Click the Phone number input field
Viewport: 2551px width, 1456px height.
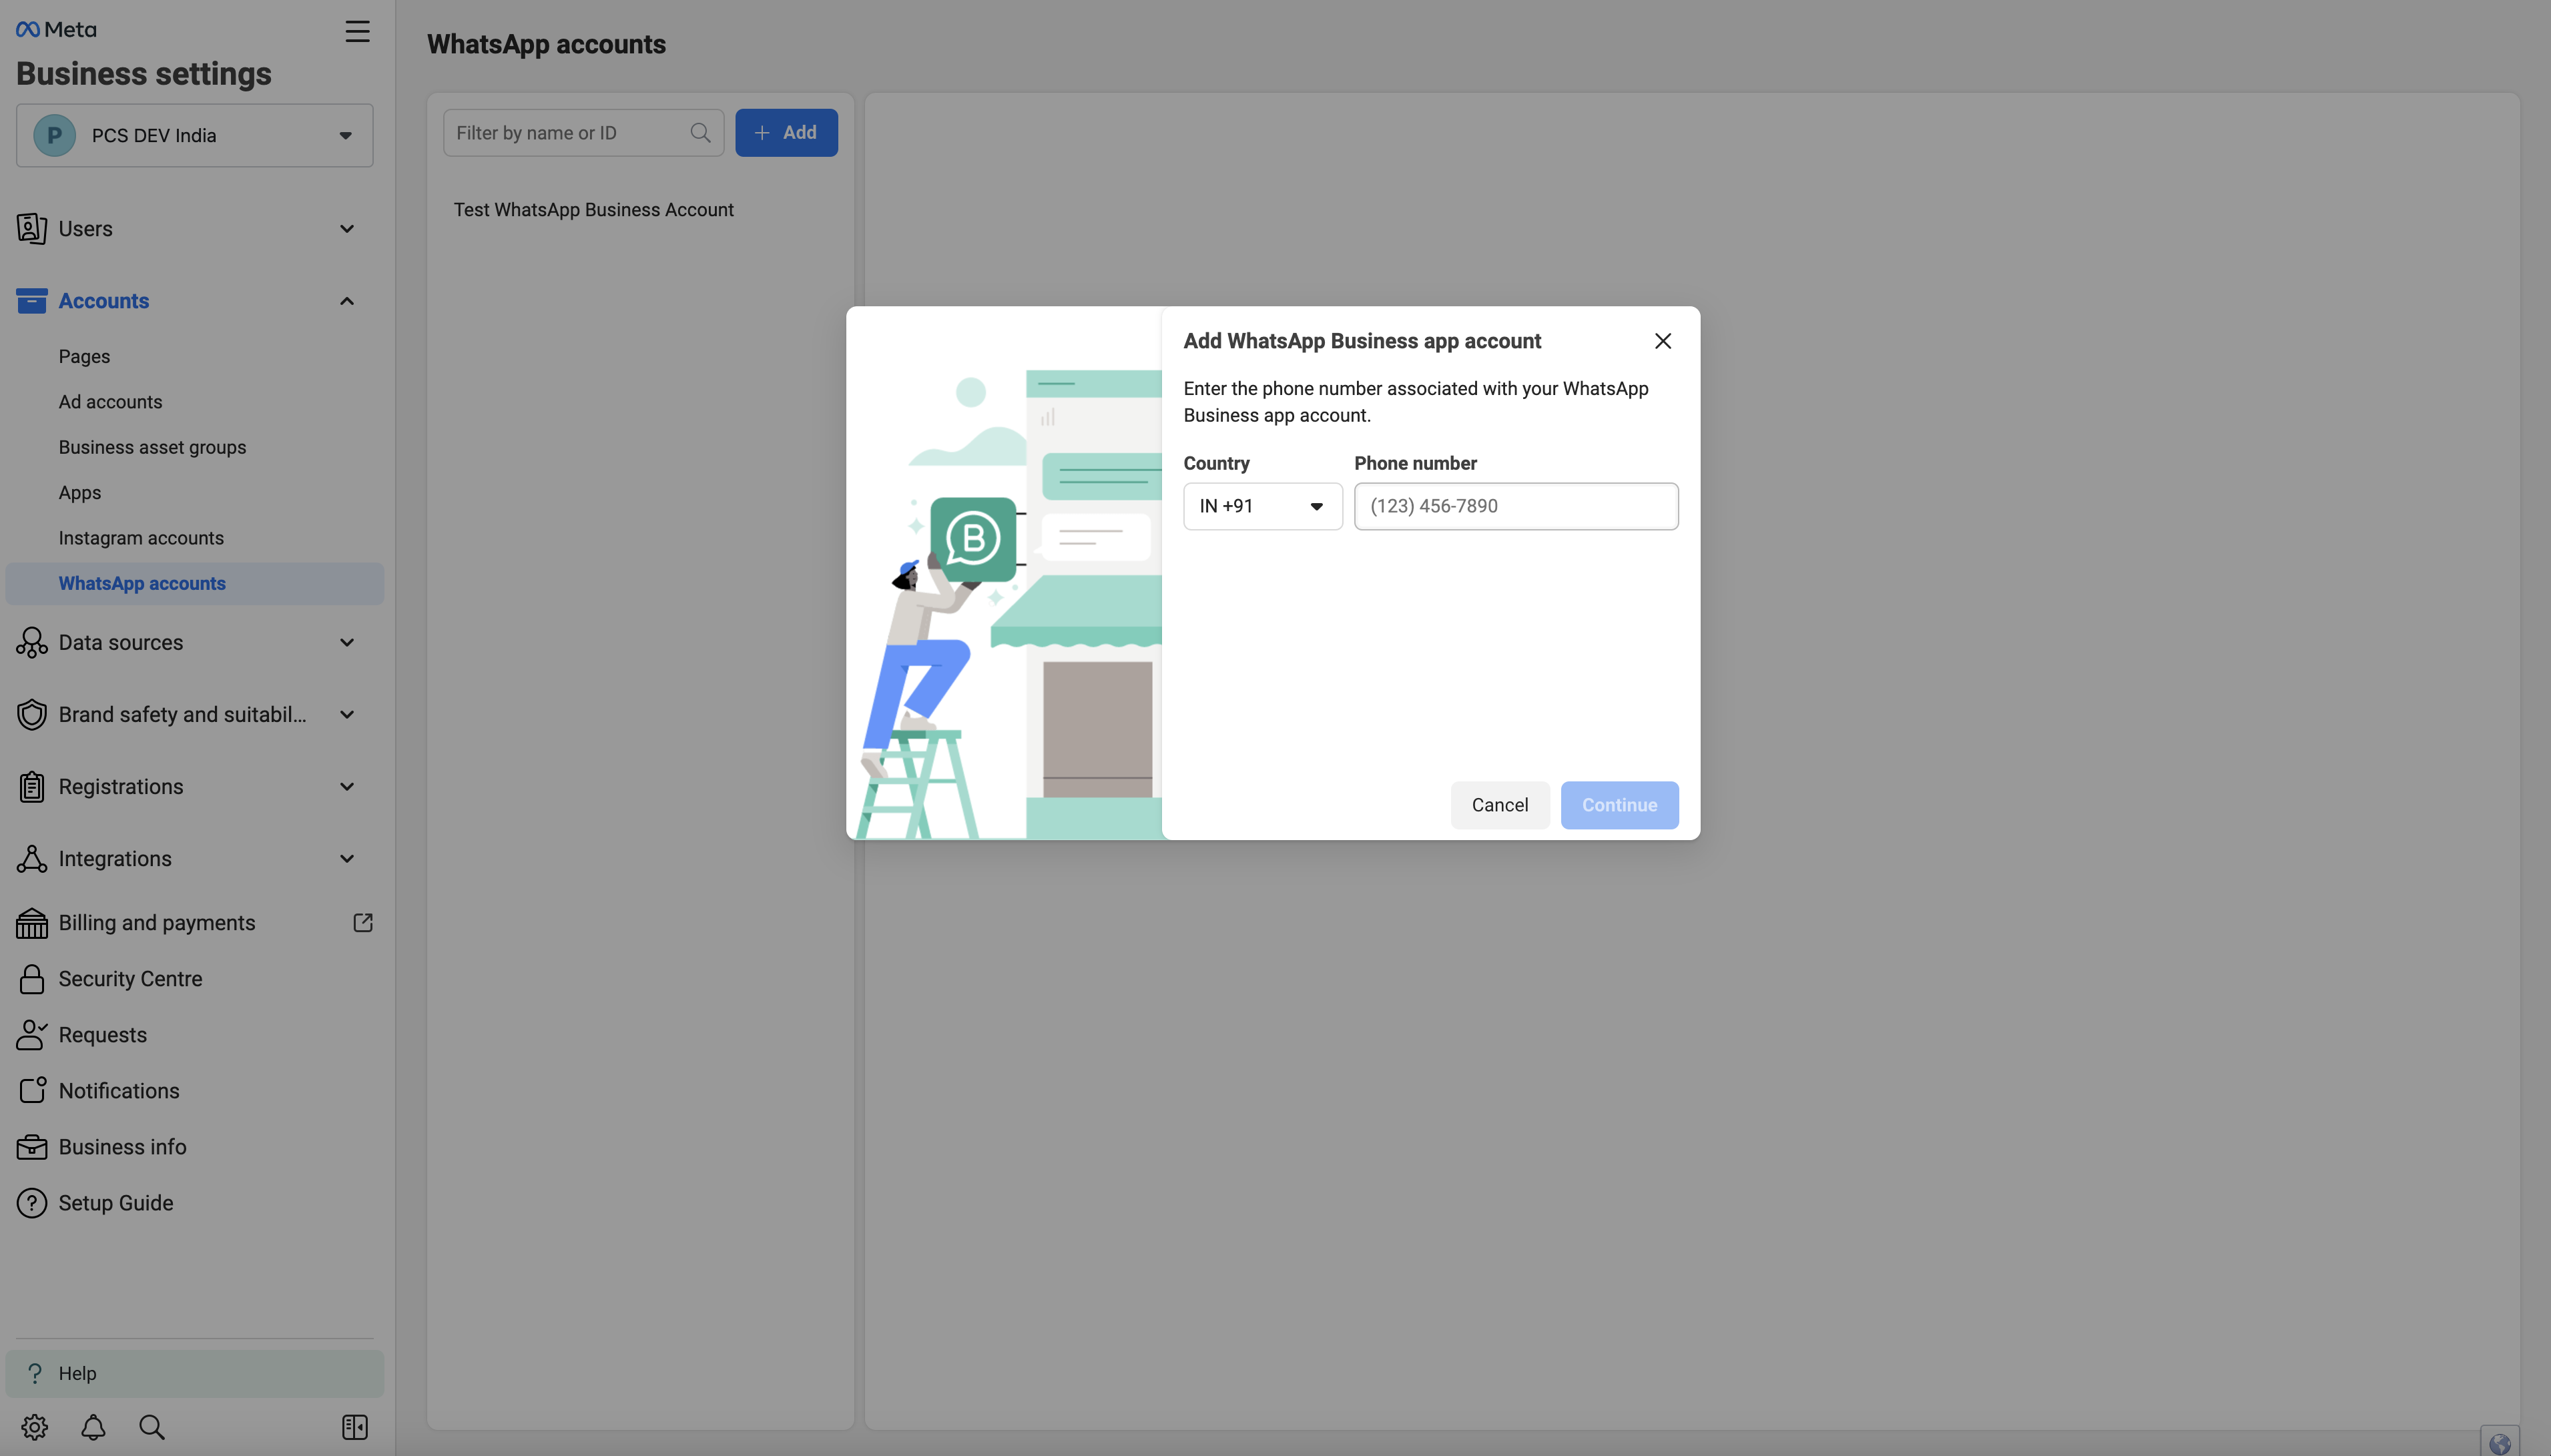[x=1515, y=506]
